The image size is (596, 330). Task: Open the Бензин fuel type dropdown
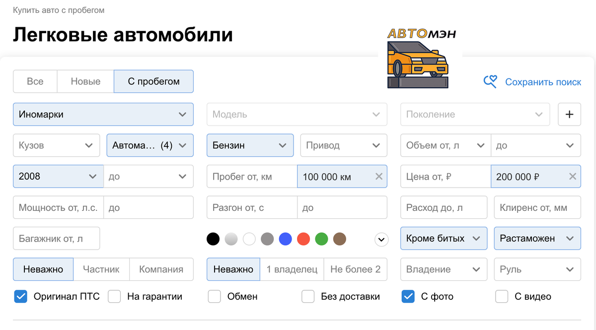tap(250, 145)
